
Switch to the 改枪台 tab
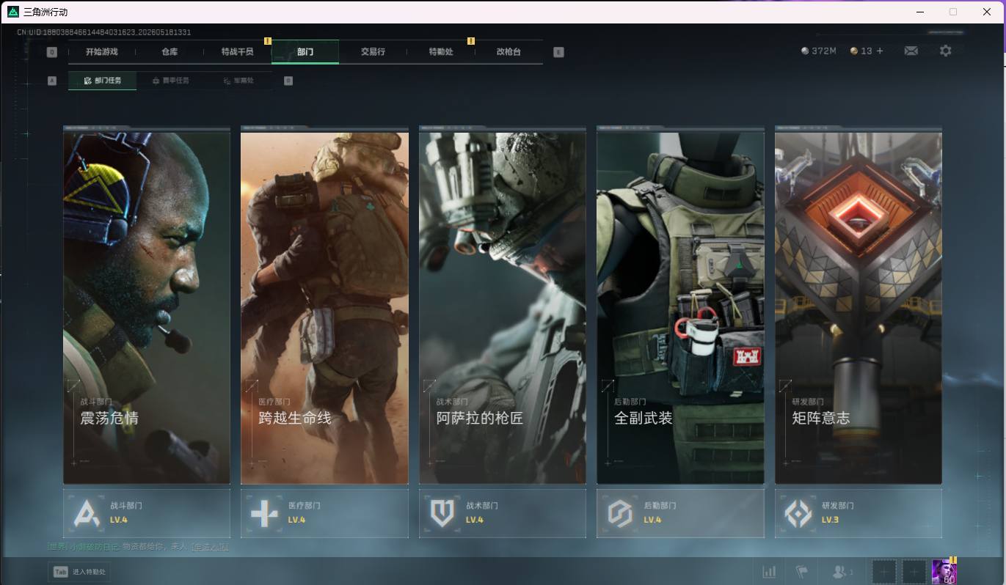tap(509, 52)
